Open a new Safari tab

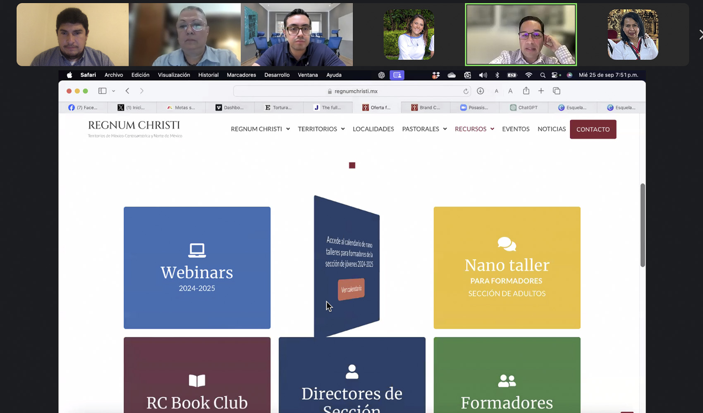(x=541, y=91)
